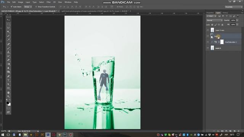Switch to the History panel tab
This screenshot has height=137, width=244.
pos(225,13)
